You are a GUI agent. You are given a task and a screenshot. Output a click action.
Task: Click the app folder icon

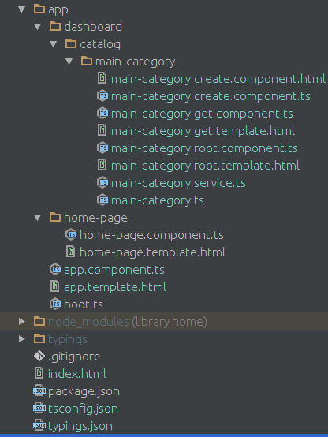39,9
